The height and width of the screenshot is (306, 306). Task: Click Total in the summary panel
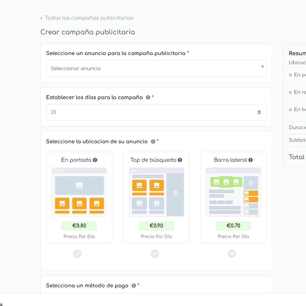pyautogui.click(x=297, y=157)
